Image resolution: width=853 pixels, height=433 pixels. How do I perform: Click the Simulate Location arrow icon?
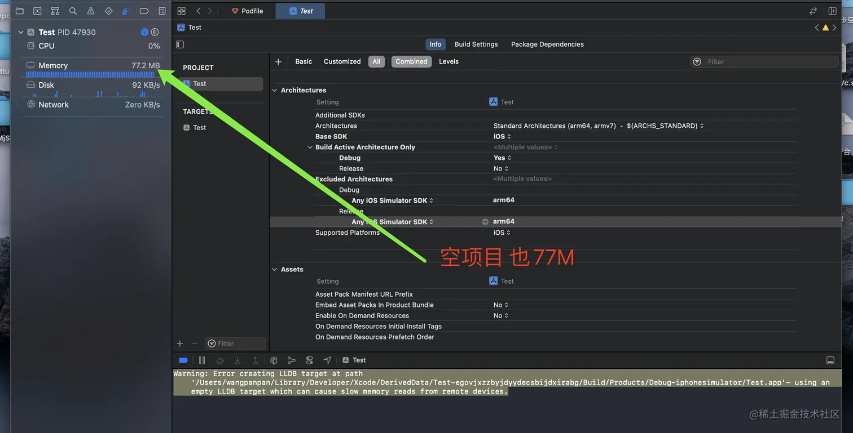[x=327, y=360]
